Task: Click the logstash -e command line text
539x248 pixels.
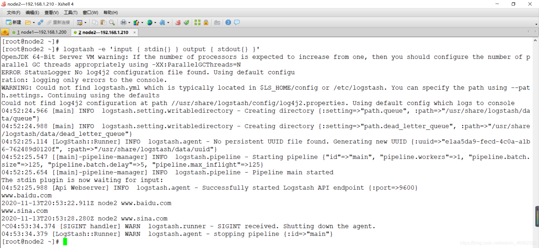Action: pos(161,49)
